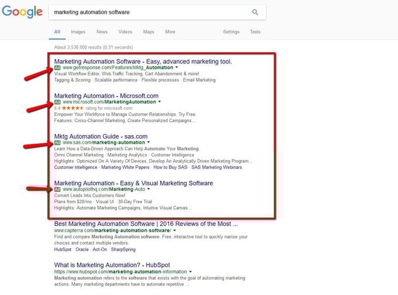
Task: Focus the search box with marketing automation software
Action: (157, 12)
